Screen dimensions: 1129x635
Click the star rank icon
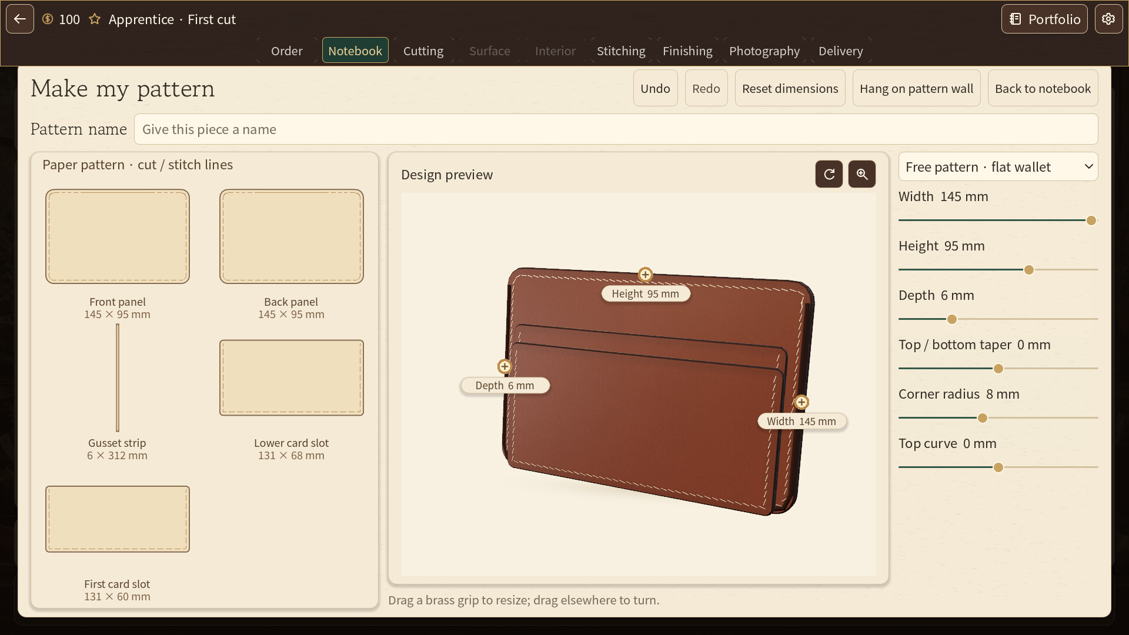[94, 19]
